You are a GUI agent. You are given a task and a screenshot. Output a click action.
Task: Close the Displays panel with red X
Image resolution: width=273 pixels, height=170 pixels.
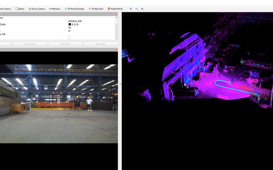point(116,14)
